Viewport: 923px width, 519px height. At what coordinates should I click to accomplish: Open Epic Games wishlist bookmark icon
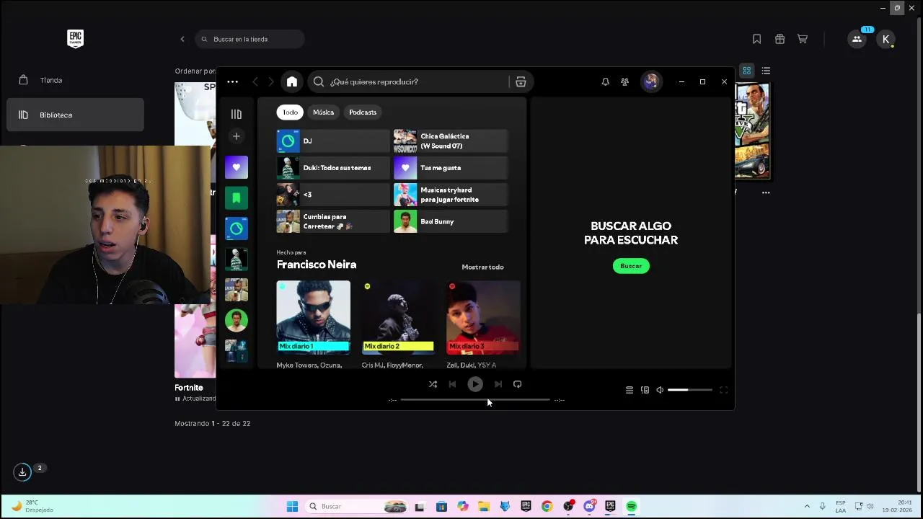756,39
